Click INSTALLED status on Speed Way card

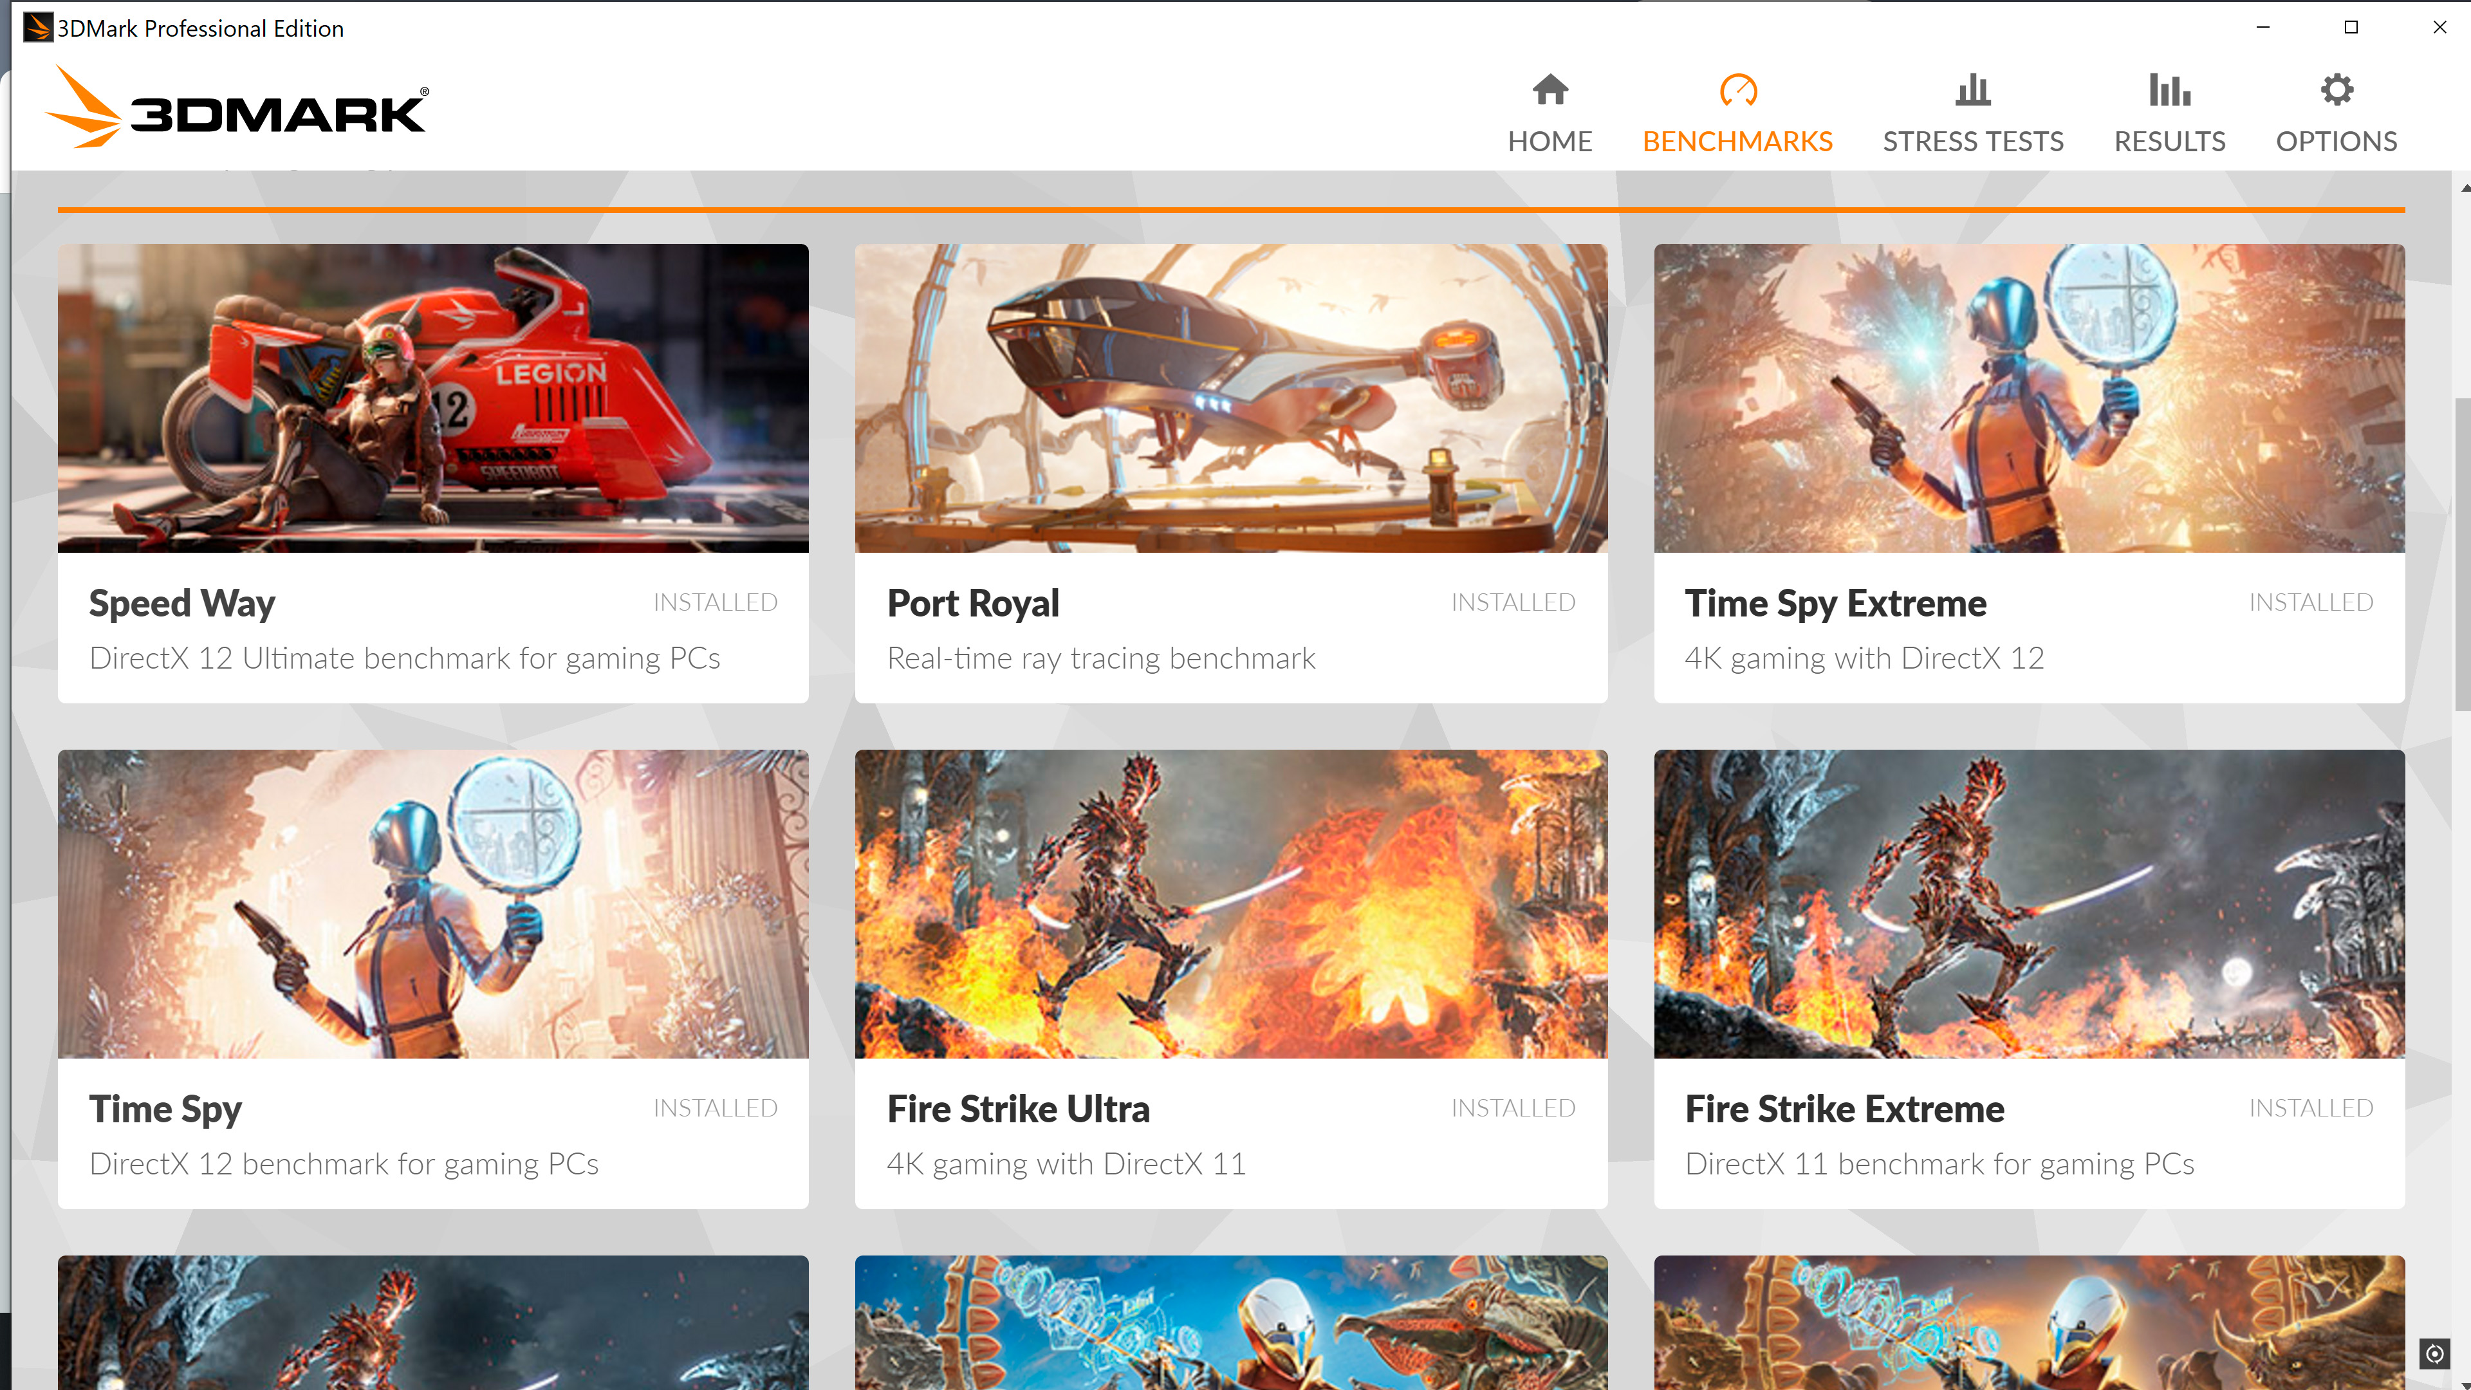(x=715, y=602)
